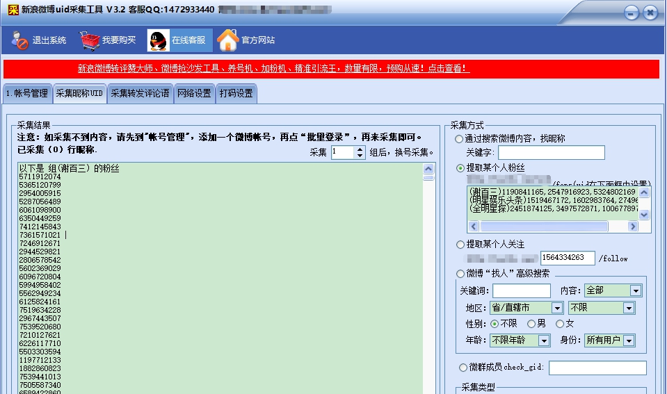Click result row 7361571021
This screenshot has width=667, height=394.
click(40, 235)
